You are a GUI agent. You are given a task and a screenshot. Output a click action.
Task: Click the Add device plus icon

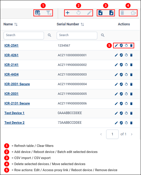67,13
